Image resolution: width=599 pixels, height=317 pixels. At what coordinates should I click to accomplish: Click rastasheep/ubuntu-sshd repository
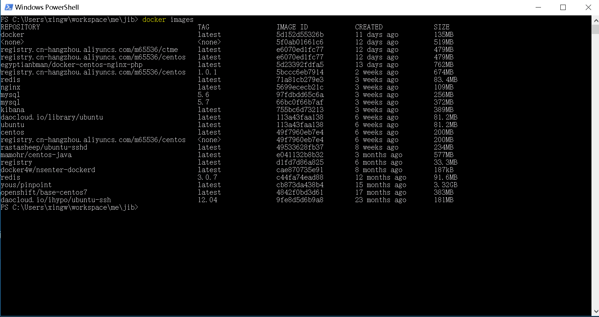(44, 147)
